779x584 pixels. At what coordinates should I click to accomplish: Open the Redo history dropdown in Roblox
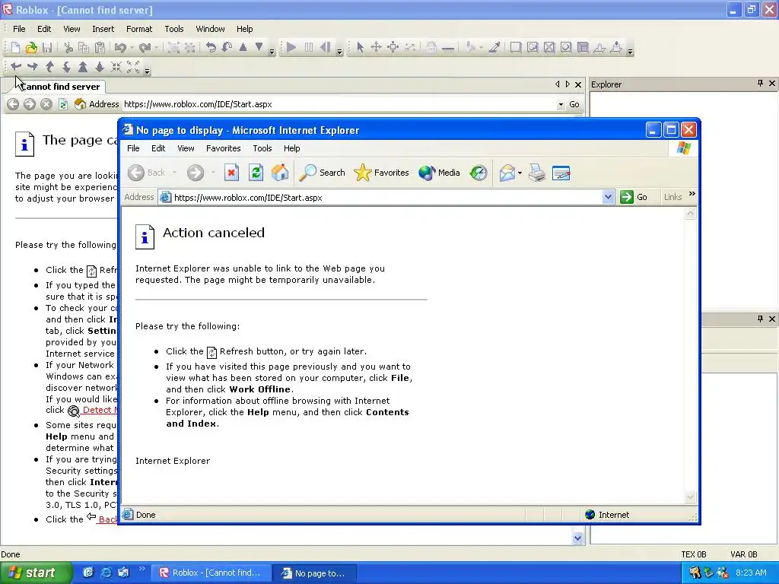pos(157,48)
